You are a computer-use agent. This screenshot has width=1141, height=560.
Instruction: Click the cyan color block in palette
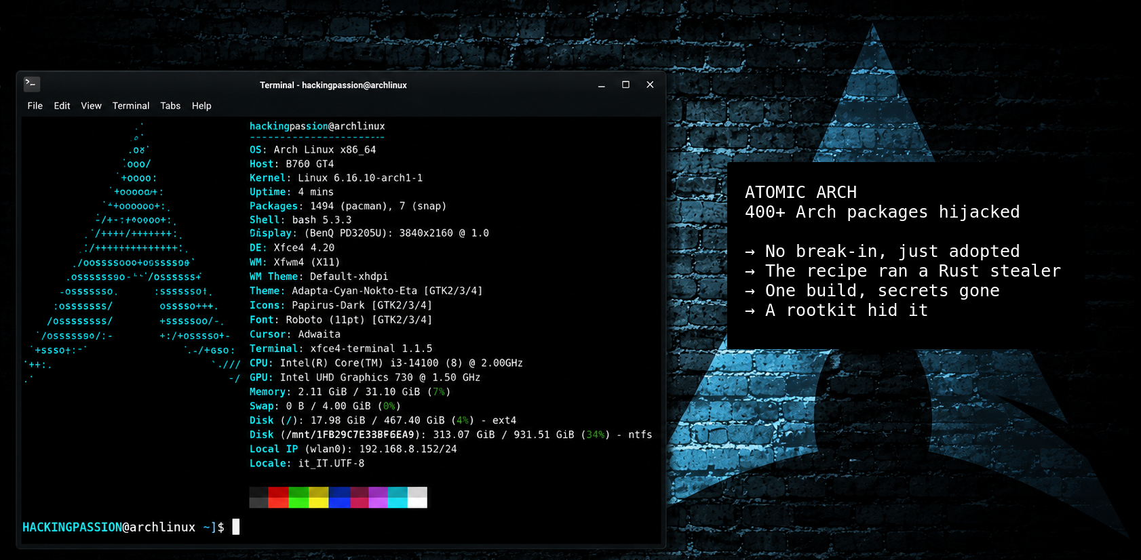pyautogui.click(x=398, y=497)
